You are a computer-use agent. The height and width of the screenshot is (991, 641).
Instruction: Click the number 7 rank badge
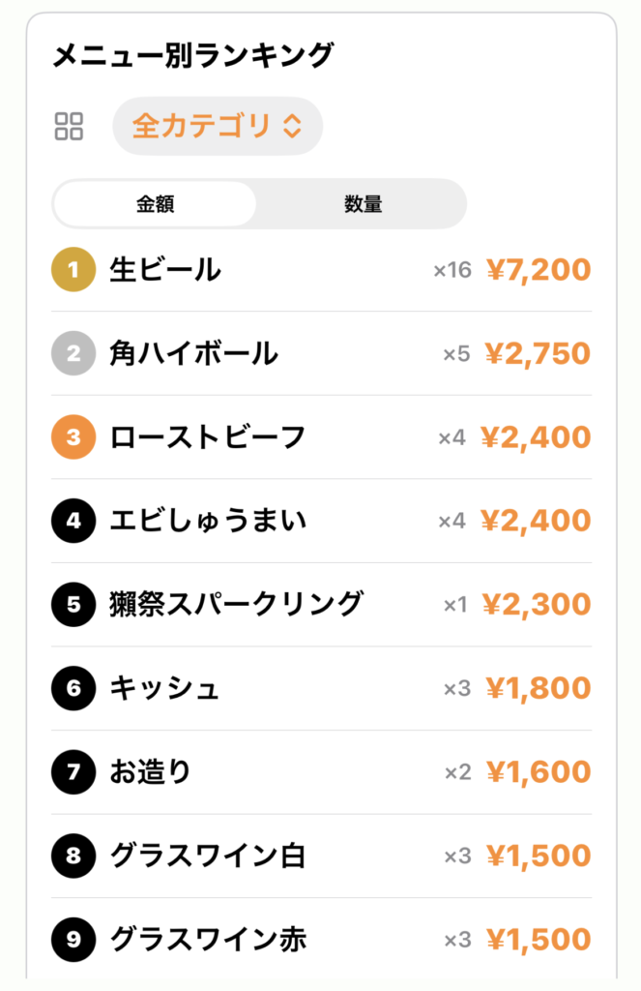pos(73,771)
